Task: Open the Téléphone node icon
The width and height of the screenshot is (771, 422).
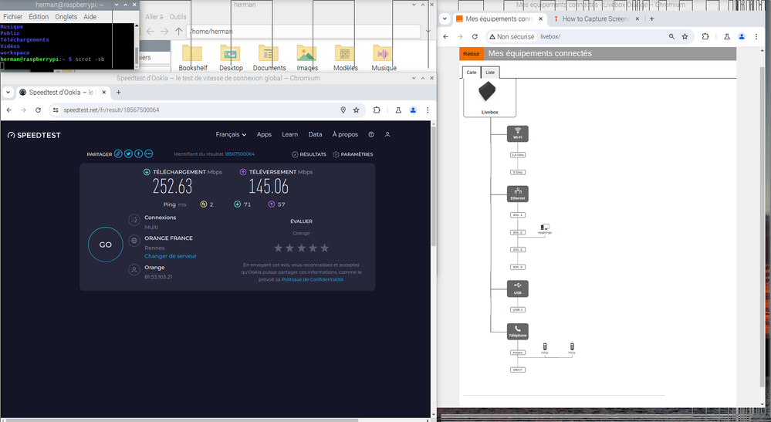Action: coord(518,331)
